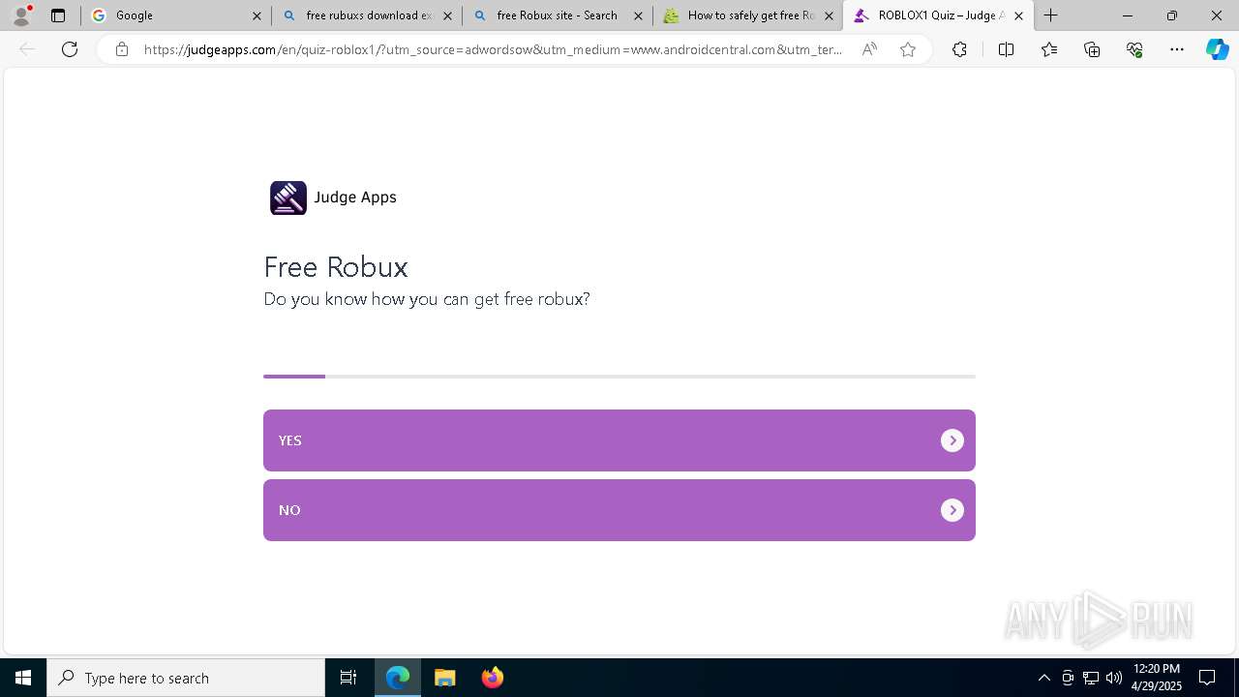Close the free Robux site Search tab
The width and height of the screenshot is (1239, 697).
click(638, 15)
